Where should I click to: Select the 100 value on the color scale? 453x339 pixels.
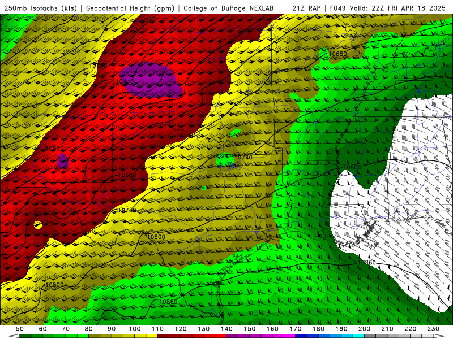[135, 329]
